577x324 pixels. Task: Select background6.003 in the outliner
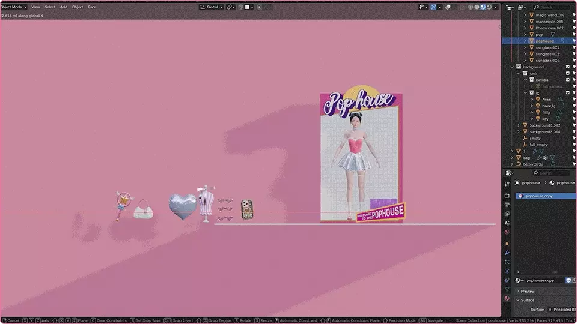click(545, 125)
